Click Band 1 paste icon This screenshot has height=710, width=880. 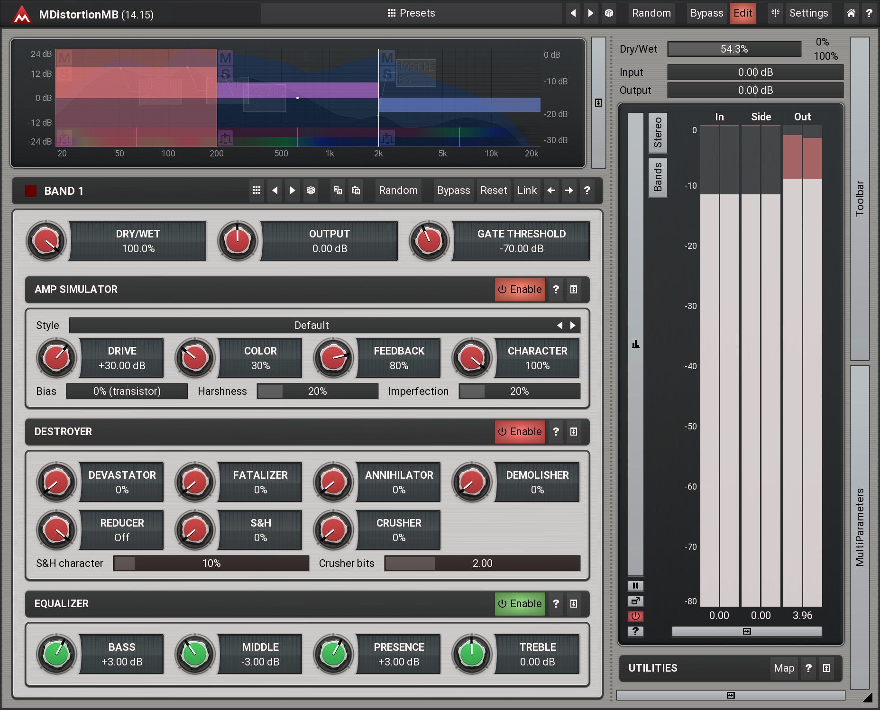(356, 191)
